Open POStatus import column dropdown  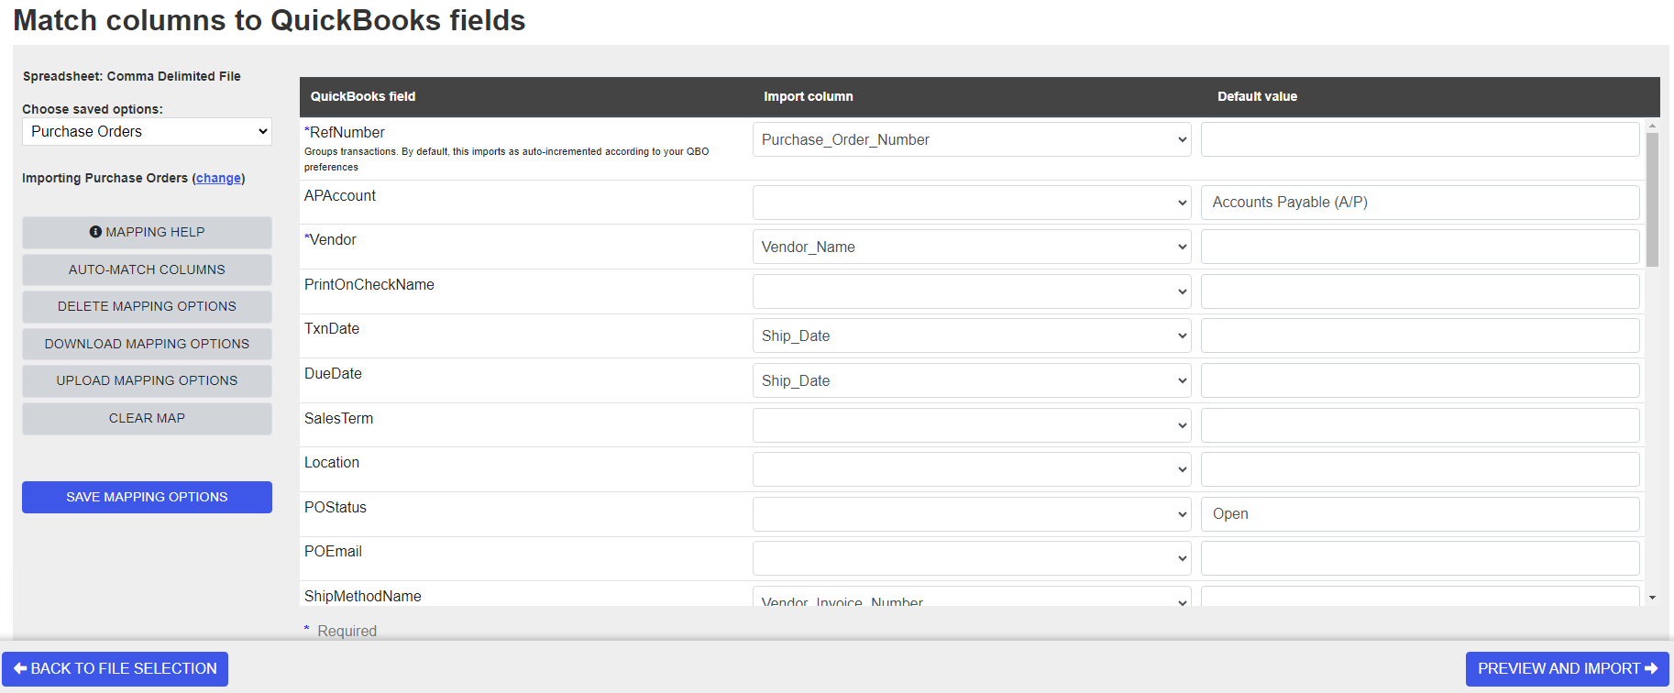(972, 514)
